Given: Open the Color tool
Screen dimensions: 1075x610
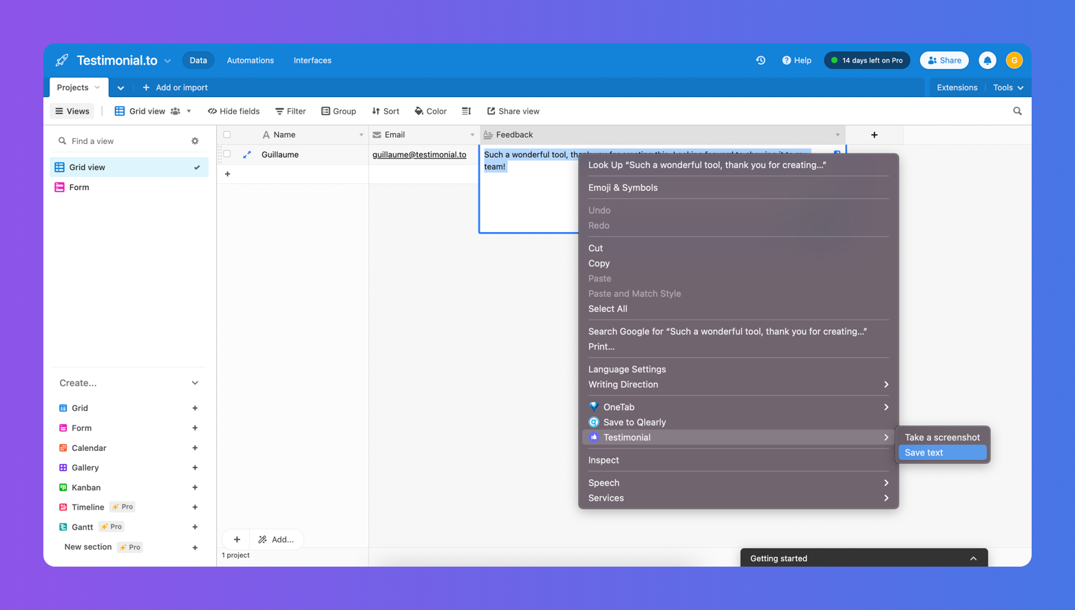Looking at the screenshot, I should point(431,111).
